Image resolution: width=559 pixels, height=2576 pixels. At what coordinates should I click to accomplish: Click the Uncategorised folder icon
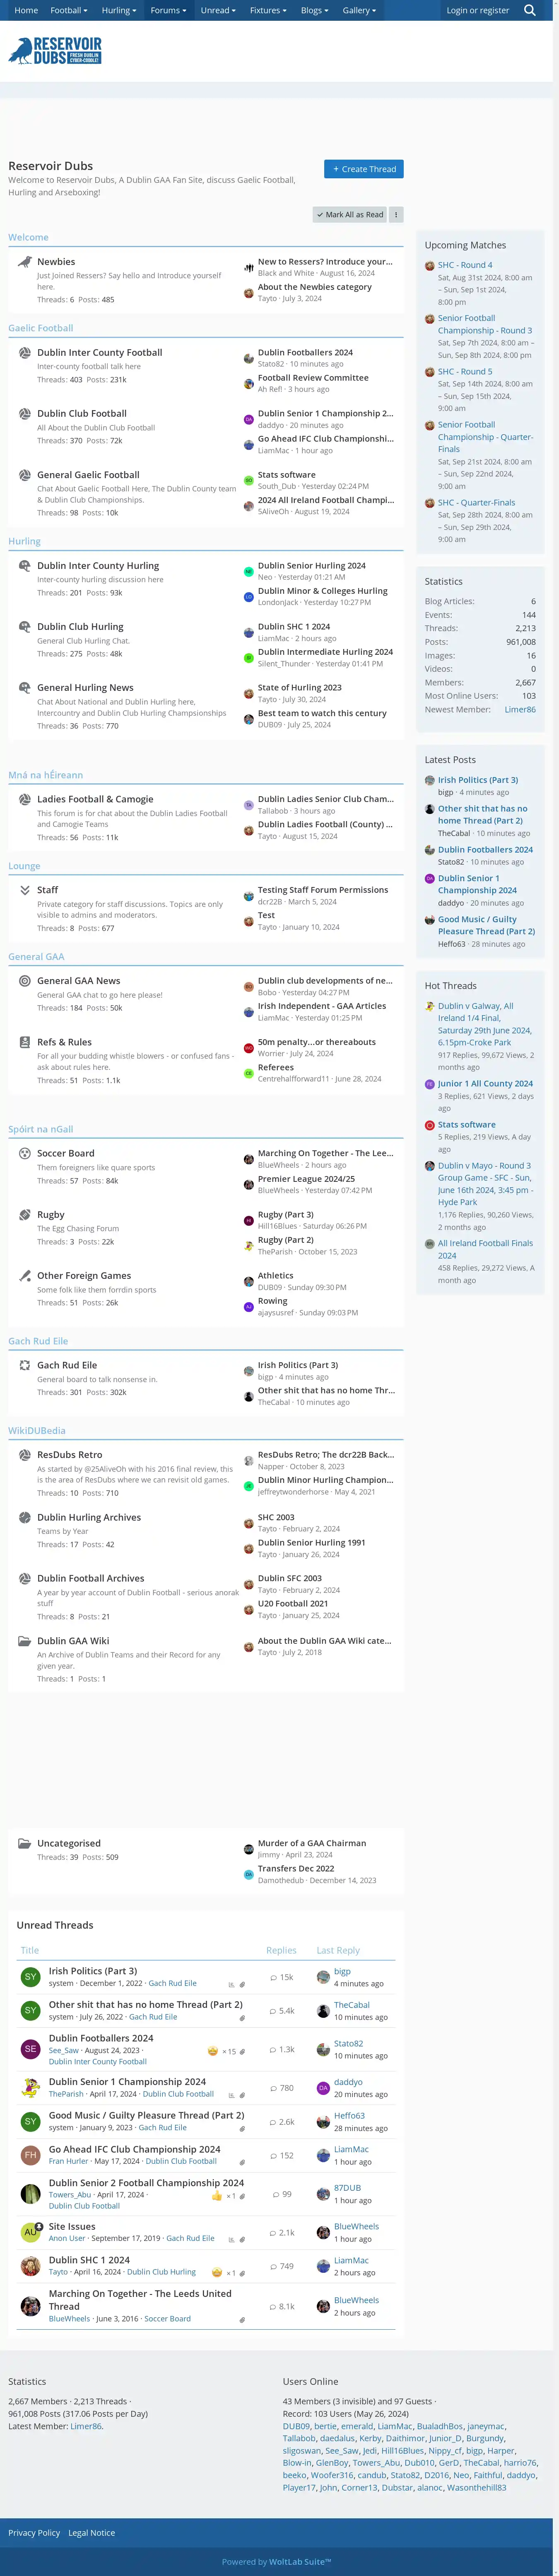[24, 1843]
